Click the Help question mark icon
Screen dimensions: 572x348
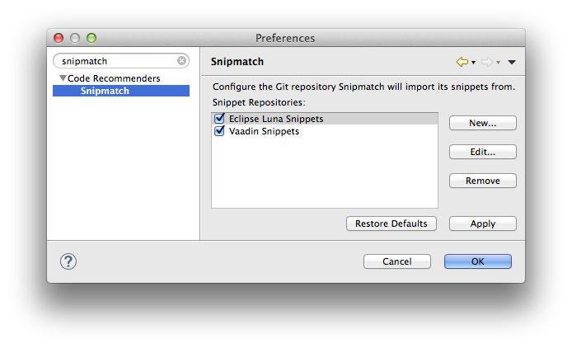tap(69, 261)
